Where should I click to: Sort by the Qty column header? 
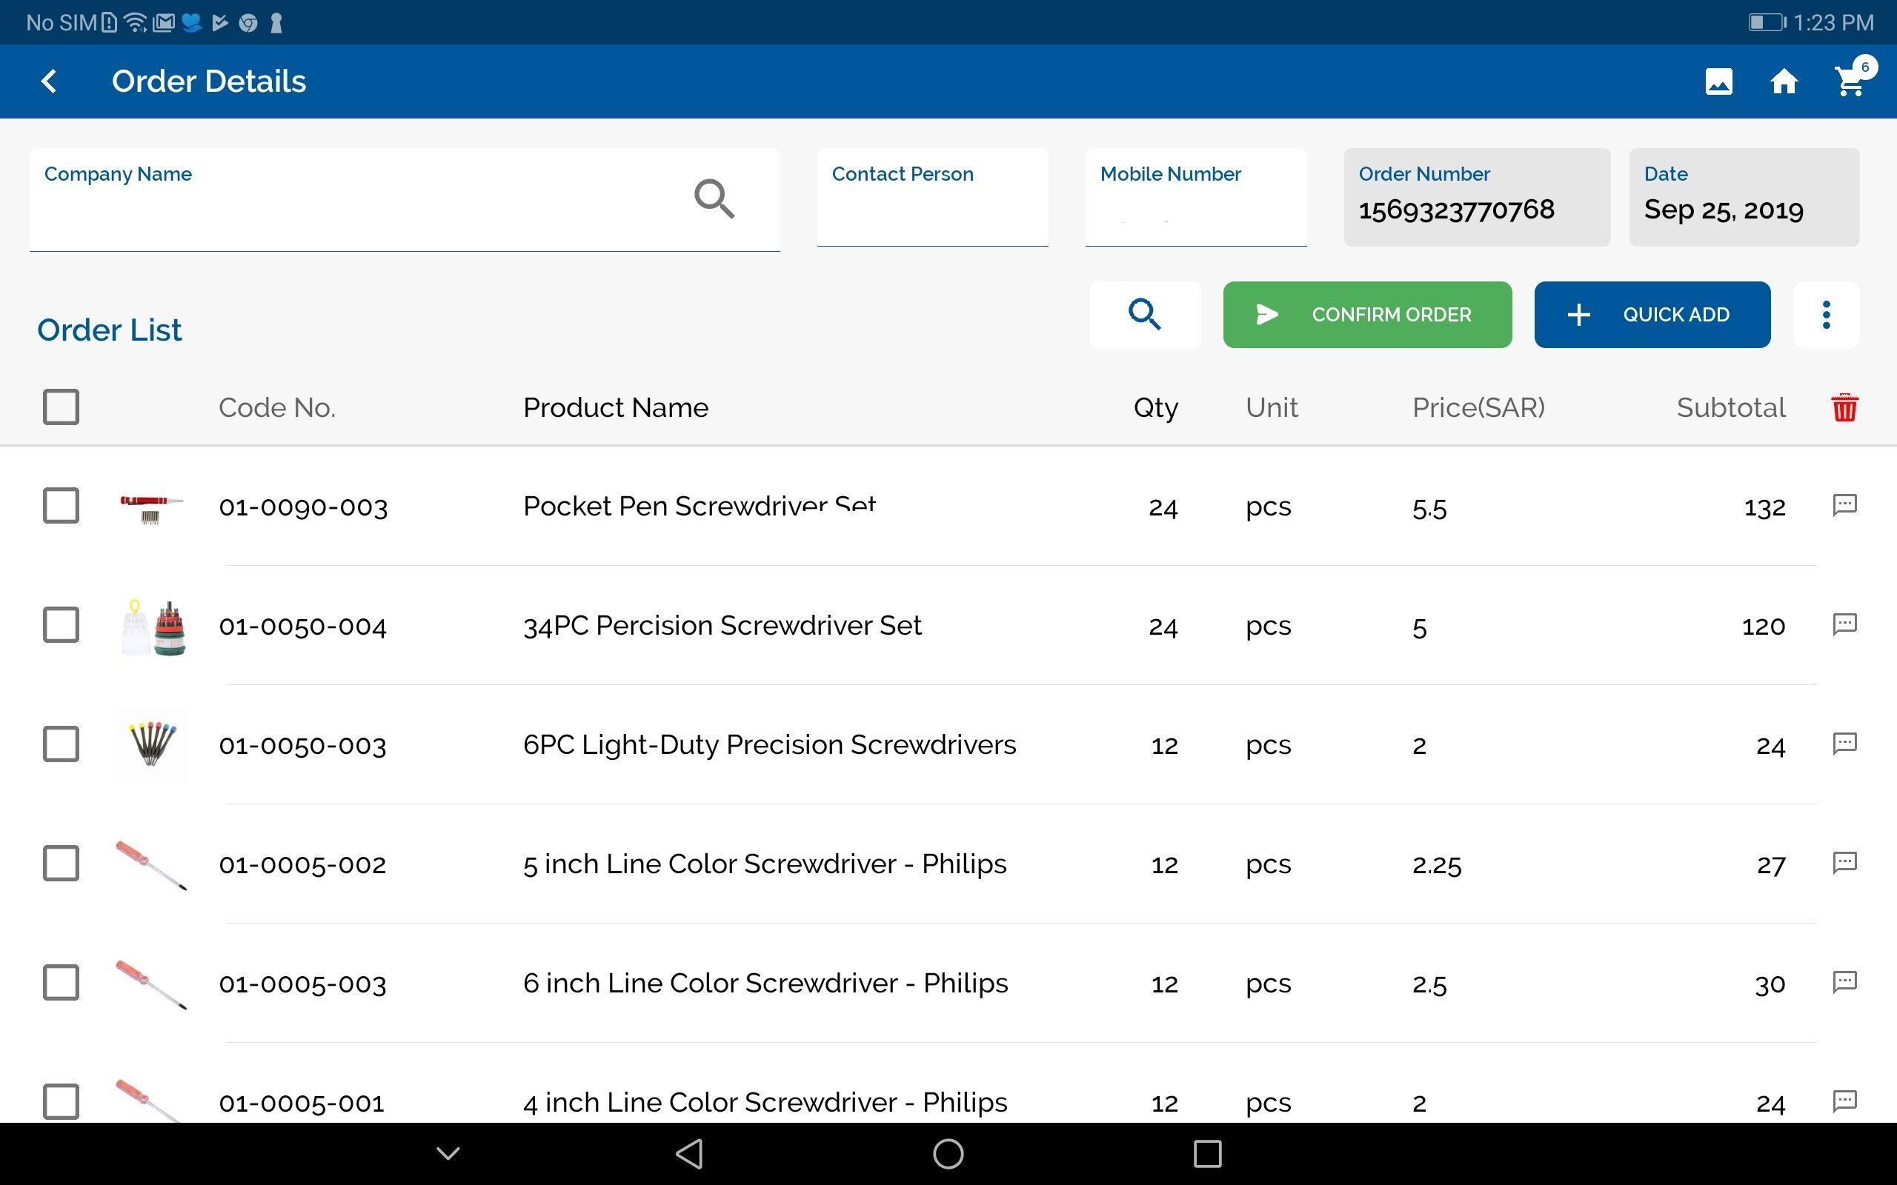click(x=1155, y=407)
